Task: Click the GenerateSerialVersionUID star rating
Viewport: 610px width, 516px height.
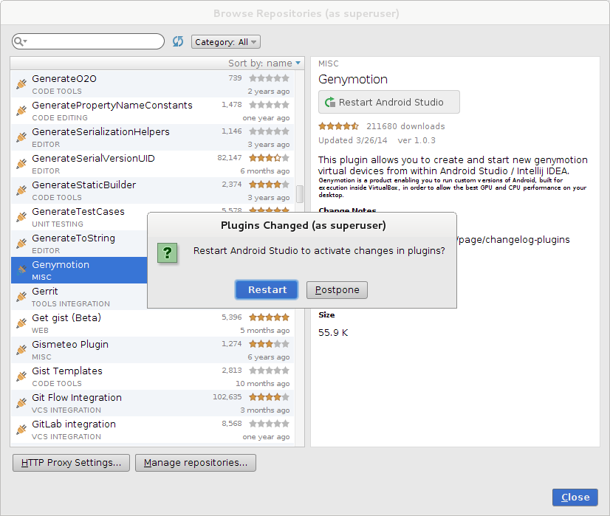Action: 270,158
